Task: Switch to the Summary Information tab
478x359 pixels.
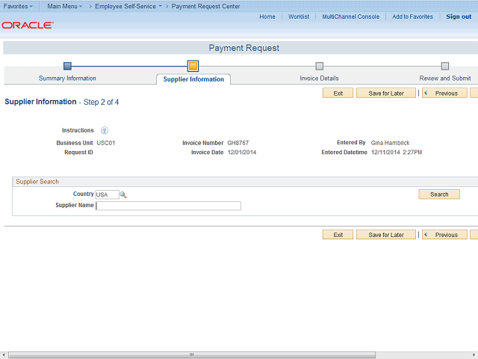Action: (x=67, y=79)
